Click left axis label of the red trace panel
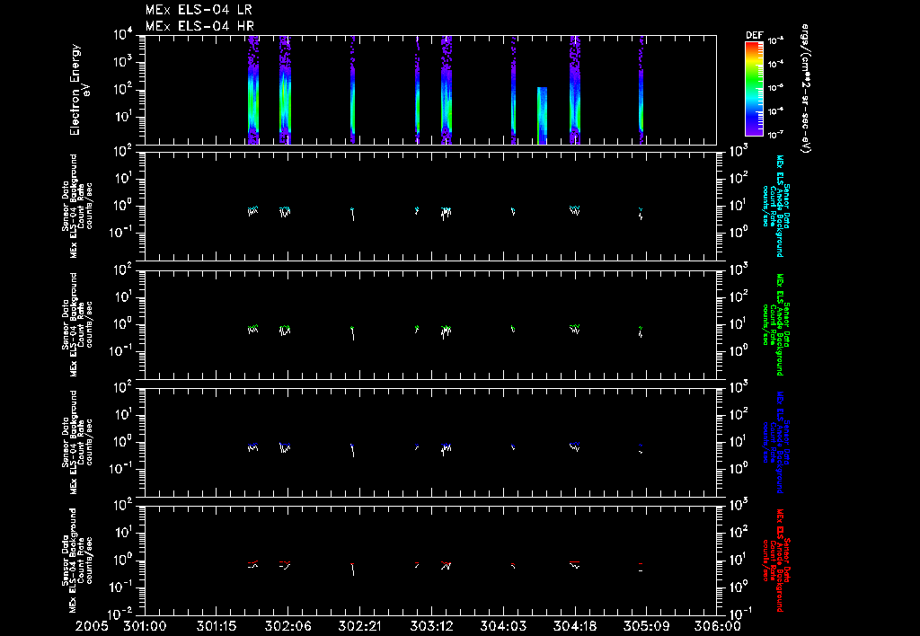This screenshot has width=920, height=636. [77, 561]
